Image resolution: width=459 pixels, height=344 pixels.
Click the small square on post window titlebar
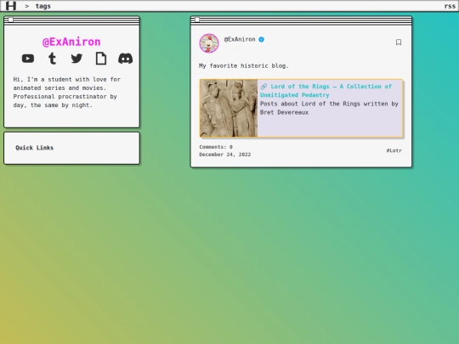point(197,20)
